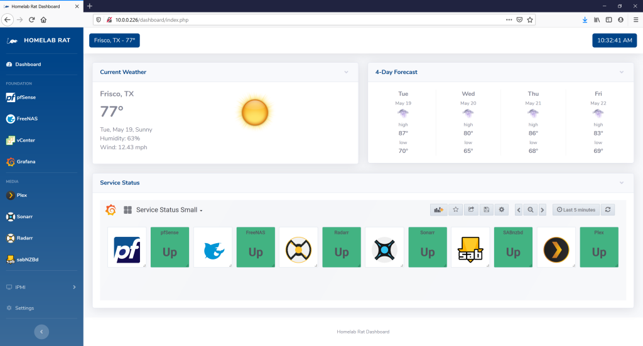Click the Firefox account icon
Screen dimensions: 643x346
(620, 19)
